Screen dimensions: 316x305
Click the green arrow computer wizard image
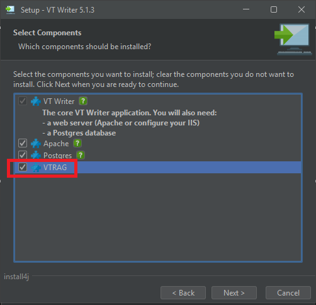pyautogui.click(x=293, y=40)
